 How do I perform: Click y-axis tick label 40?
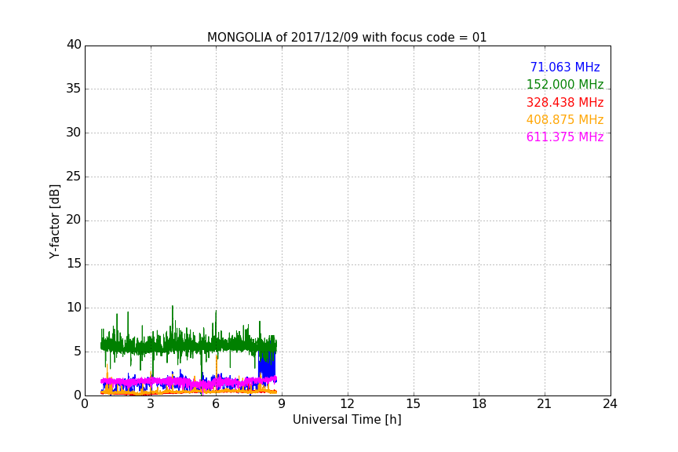[x=74, y=45]
